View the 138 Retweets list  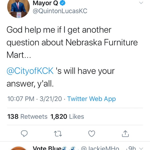27,116
